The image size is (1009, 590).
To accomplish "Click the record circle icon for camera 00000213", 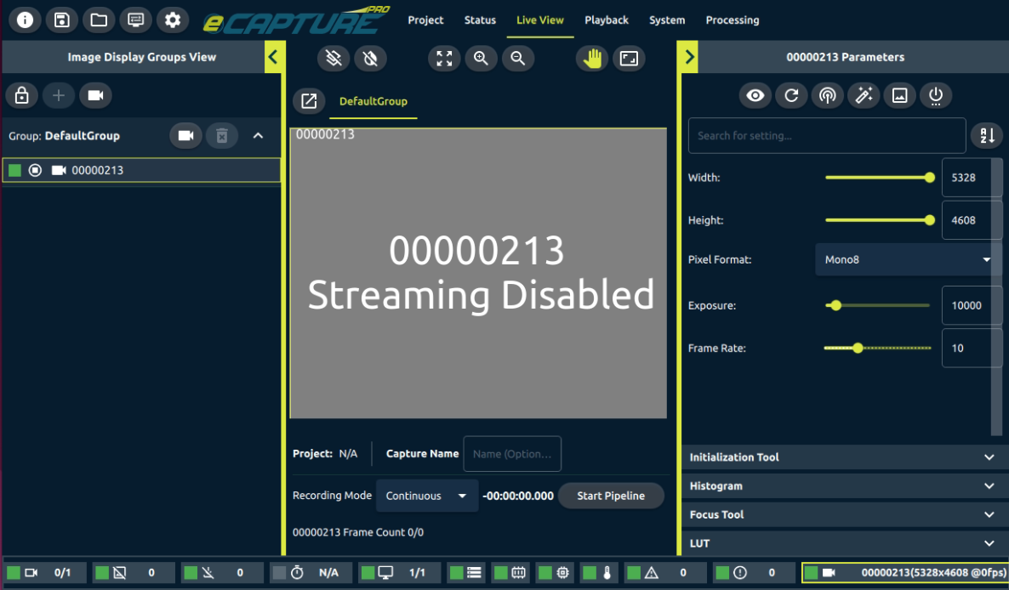I will [36, 170].
